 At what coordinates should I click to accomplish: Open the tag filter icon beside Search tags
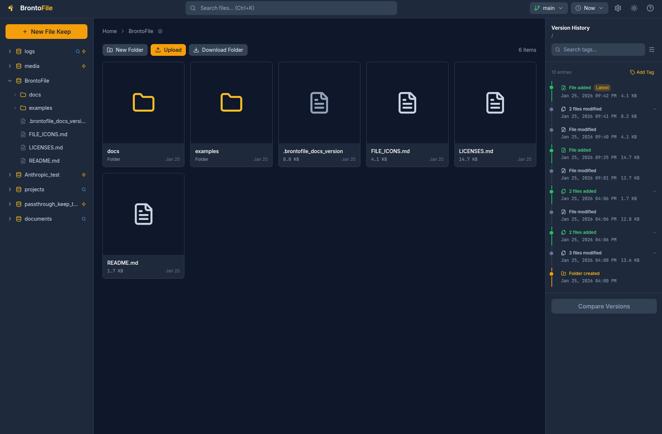click(x=652, y=49)
